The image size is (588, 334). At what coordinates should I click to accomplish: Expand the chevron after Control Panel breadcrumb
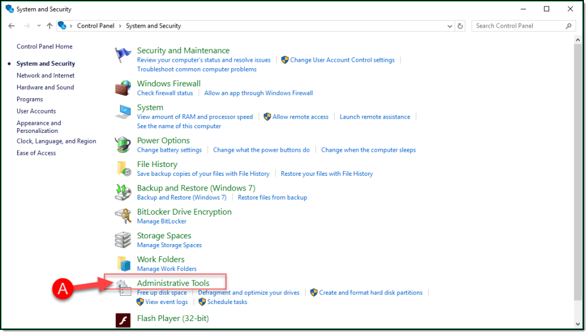point(120,26)
